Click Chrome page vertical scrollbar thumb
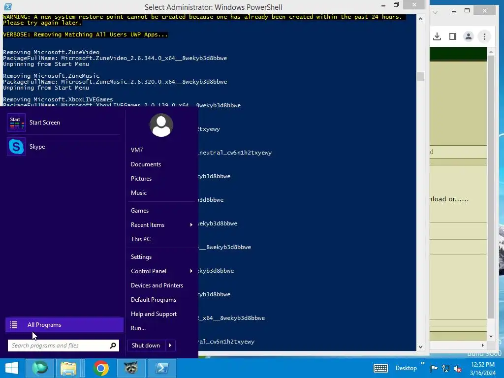 [491, 187]
